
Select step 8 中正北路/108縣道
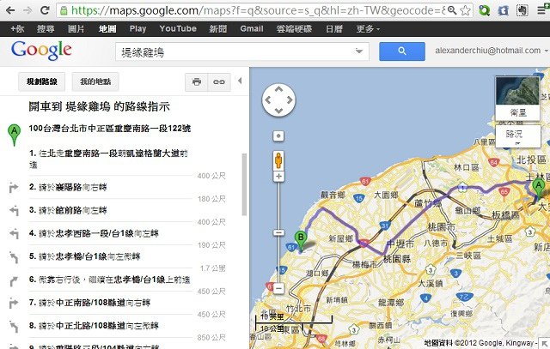[x=94, y=326]
